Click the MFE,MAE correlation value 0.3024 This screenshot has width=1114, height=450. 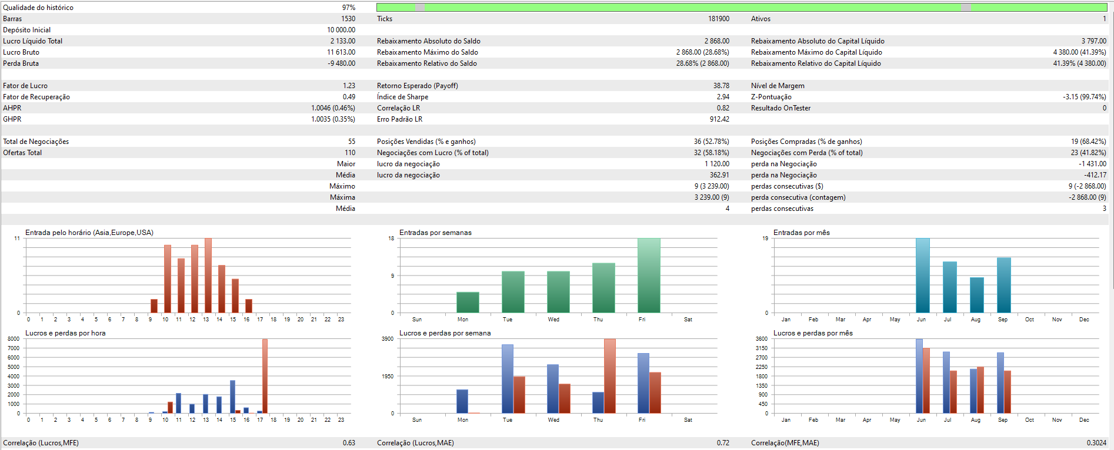click(1097, 443)
